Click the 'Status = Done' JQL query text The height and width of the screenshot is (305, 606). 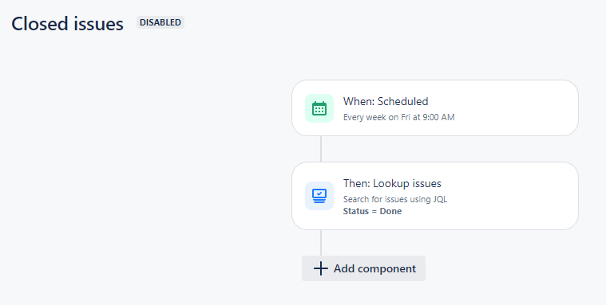click(x=372, y=211)
